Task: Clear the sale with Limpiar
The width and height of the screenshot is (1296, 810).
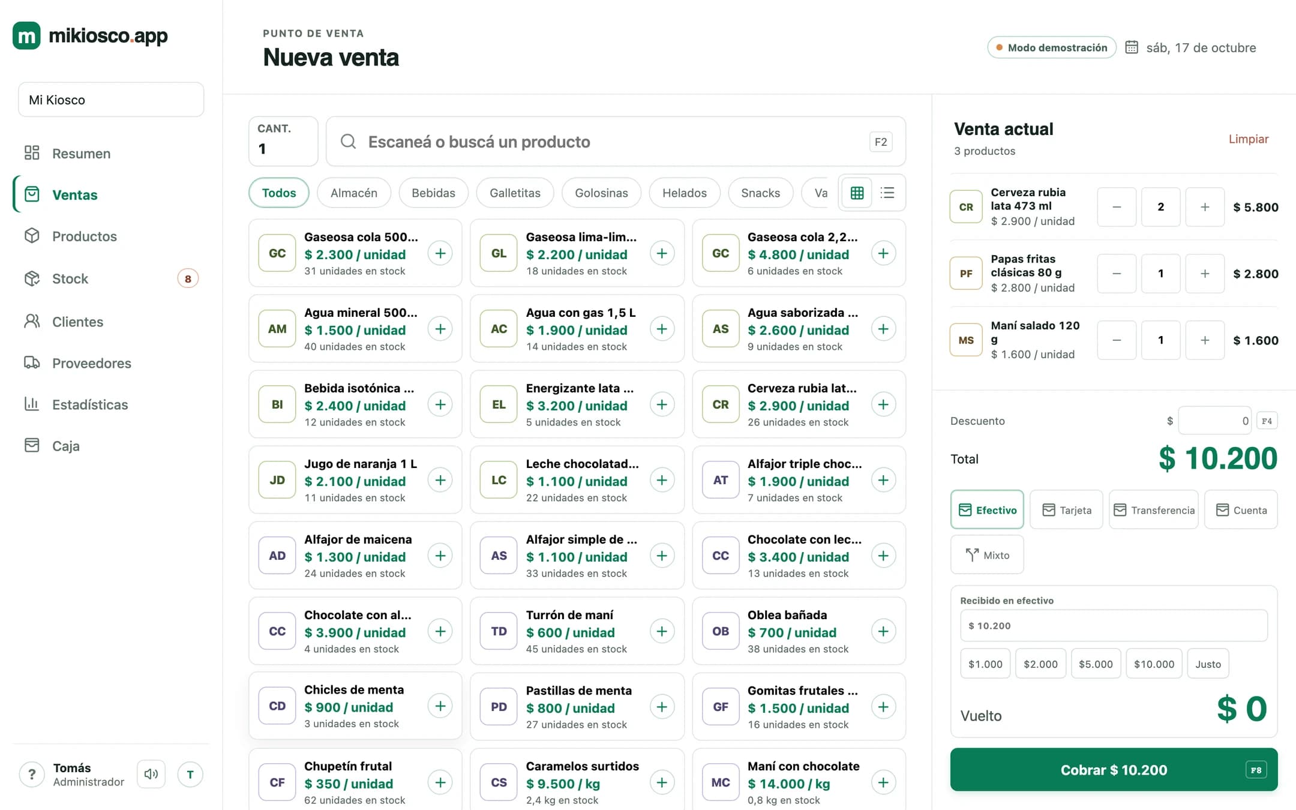Action: tap(1248, 139)
